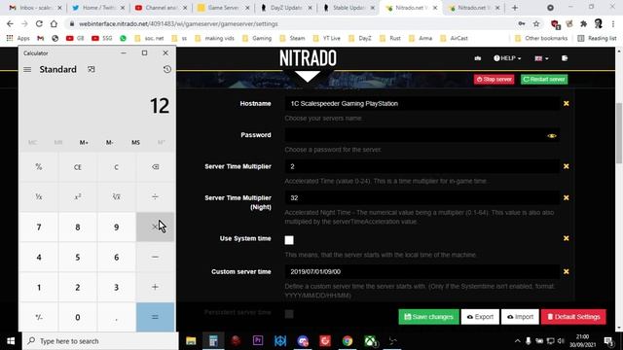
Task: Click the NITRADO logo
Action: point(308,58)
